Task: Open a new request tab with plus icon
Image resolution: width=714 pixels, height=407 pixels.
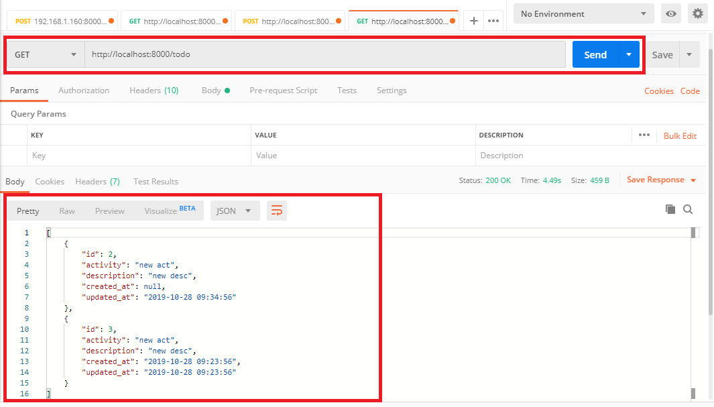Action: pos(473,21)
